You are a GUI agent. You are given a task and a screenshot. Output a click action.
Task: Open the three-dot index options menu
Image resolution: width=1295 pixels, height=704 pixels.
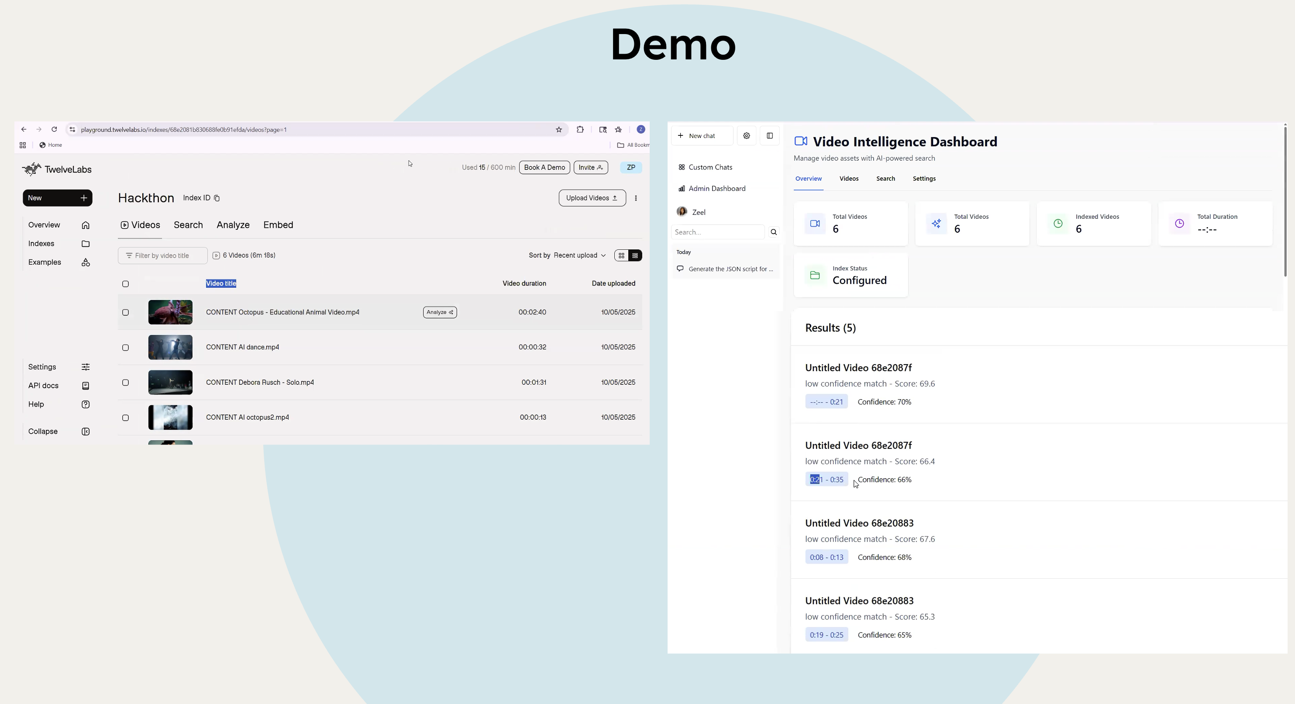click(636, 198)
